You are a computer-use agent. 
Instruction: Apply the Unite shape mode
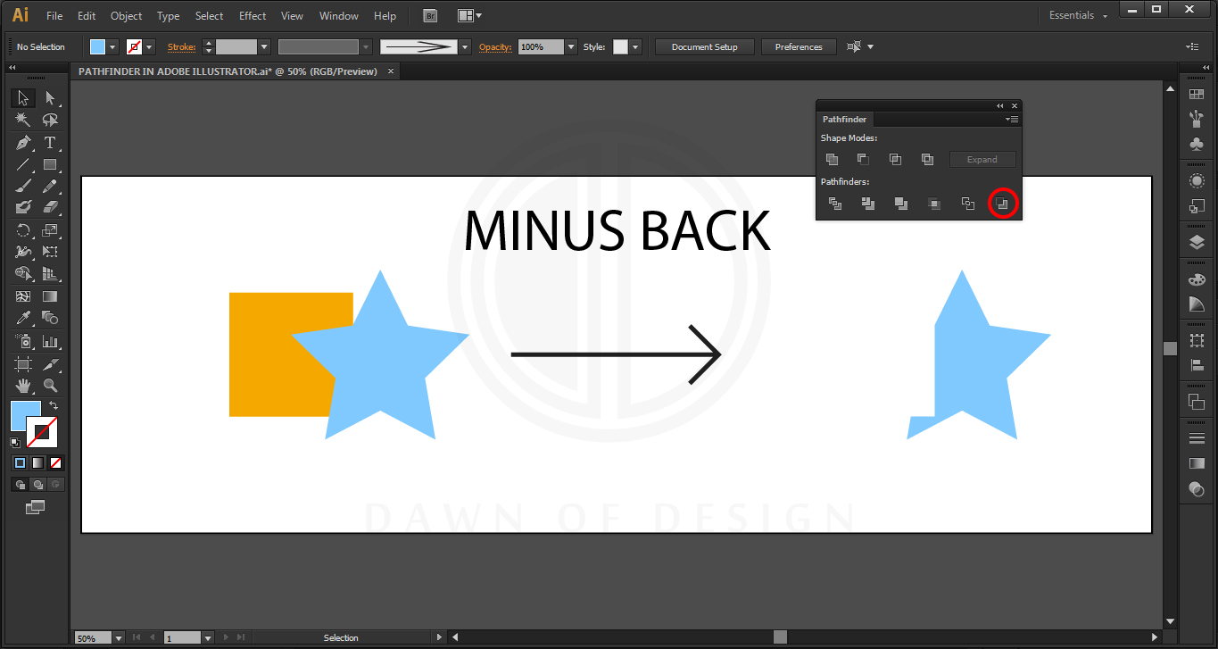click(x=832, y=159)
